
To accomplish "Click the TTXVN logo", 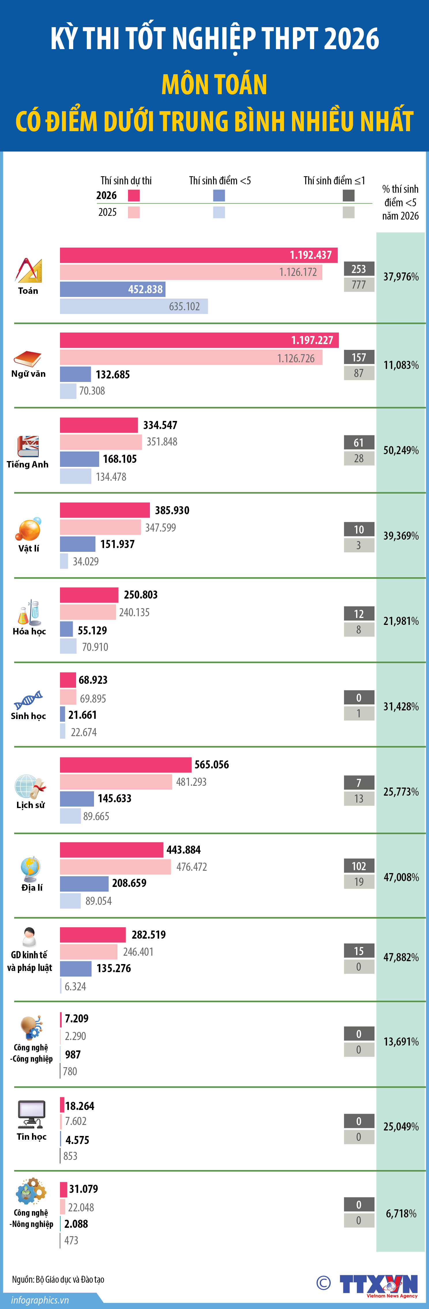I will [378, 1284].
